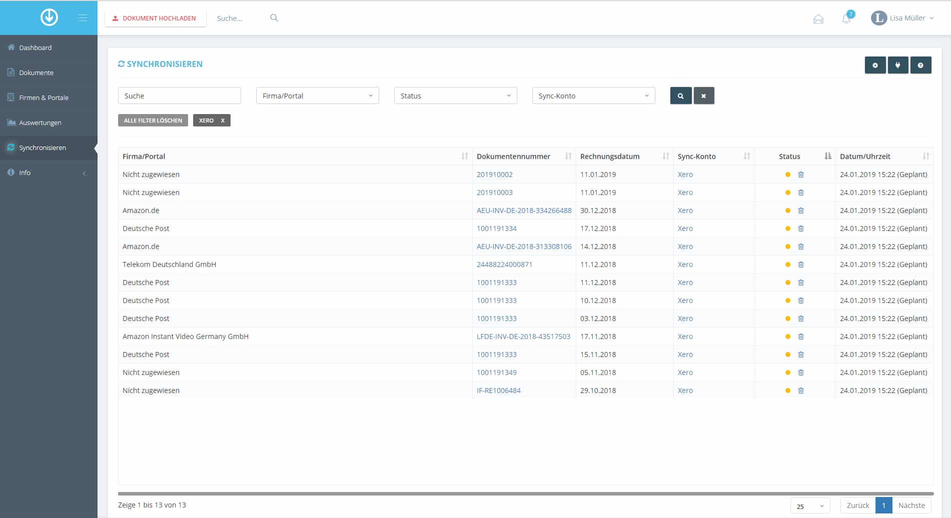This screenshot has width=951, height=518.
Task: Click the download arrow logo icon
Action: click(x=49, y=17)
